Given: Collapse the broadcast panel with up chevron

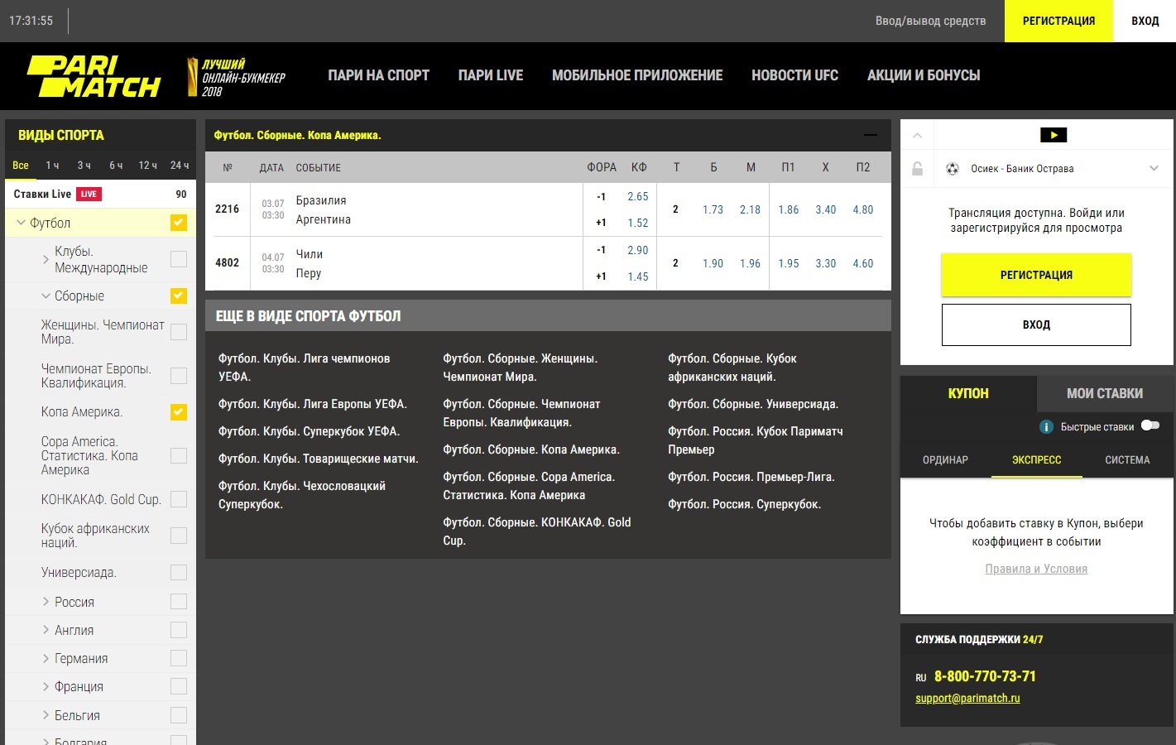Looking at the screenshot, I should [917, 135].
